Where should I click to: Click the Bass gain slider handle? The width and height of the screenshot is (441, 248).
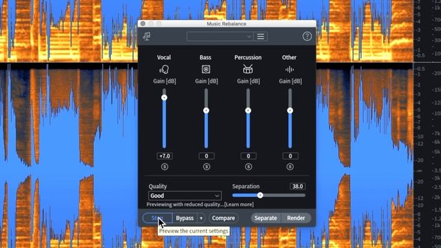click(x=206, y=110)
